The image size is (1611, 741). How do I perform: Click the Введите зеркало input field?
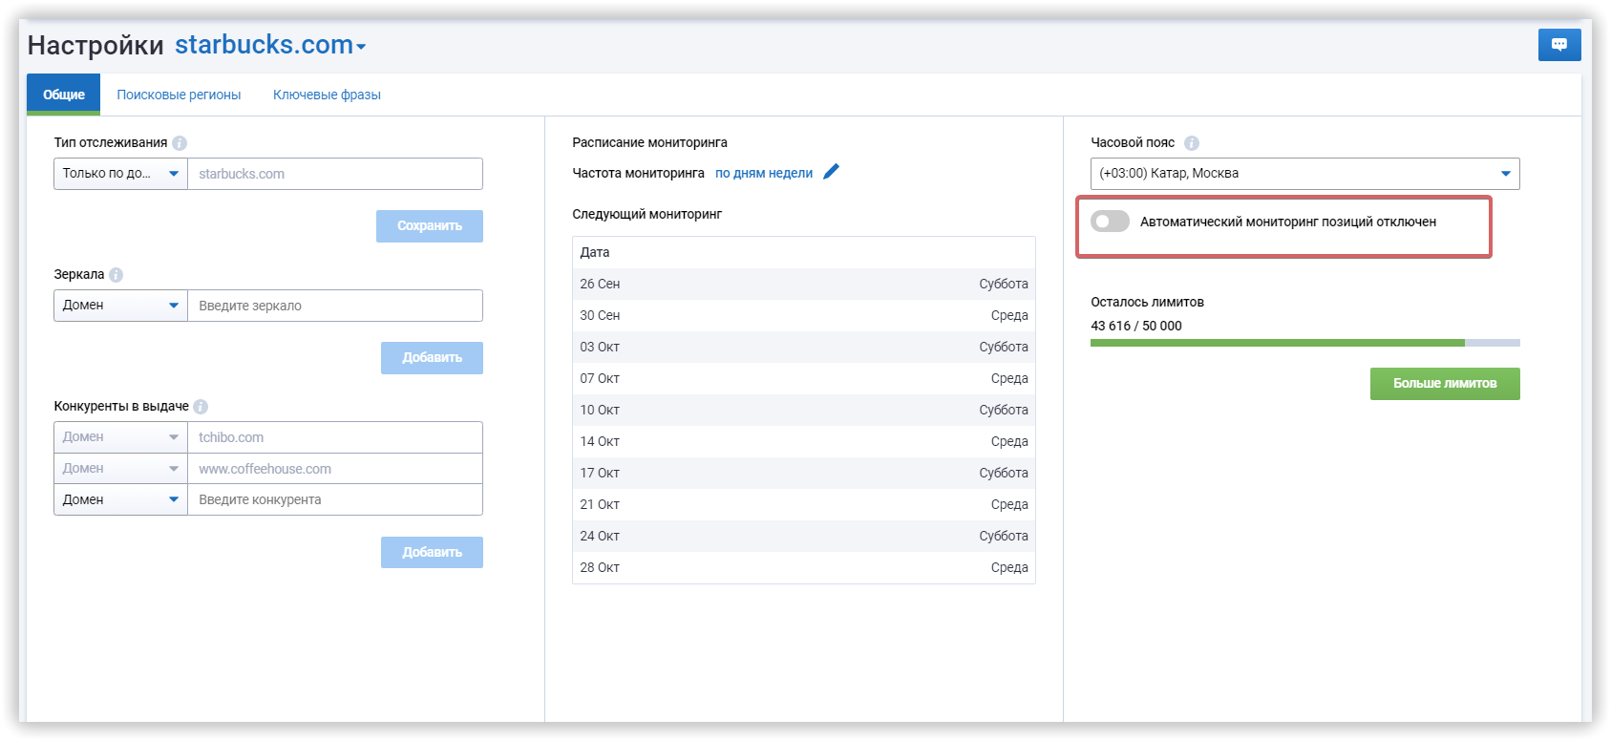point(335,306)
